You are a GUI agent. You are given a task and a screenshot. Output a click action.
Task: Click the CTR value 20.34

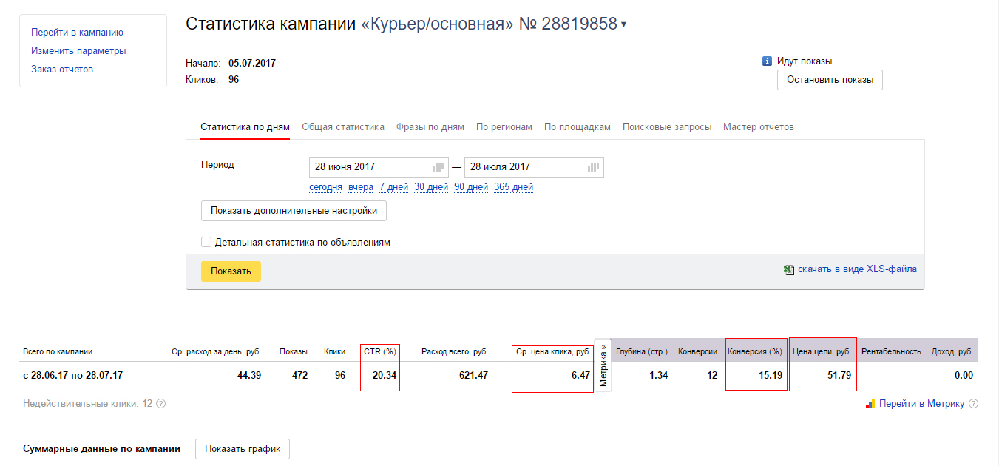point(385,376)
